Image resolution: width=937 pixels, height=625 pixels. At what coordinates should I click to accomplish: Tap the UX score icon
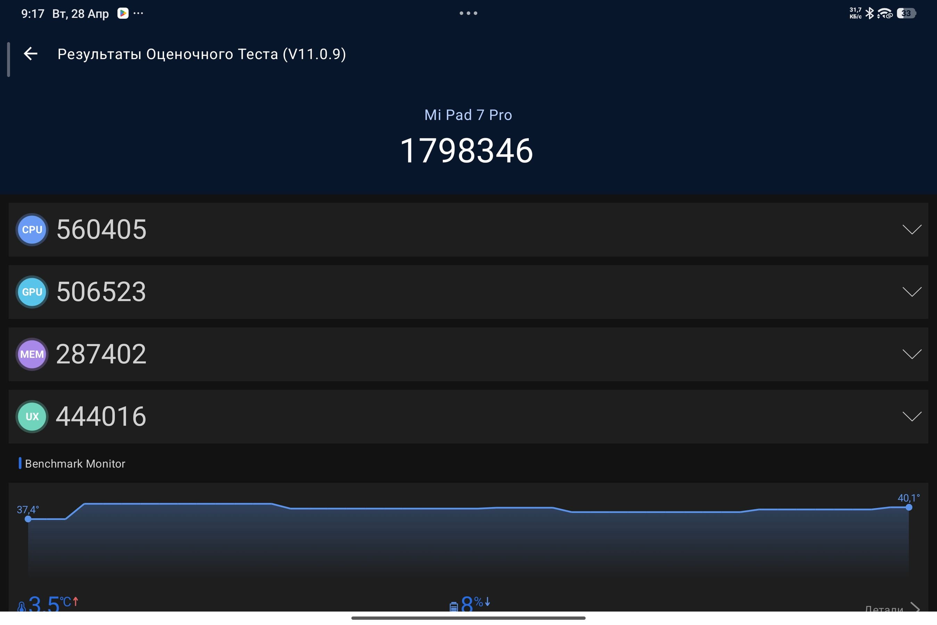pyautogui.click(x=32, y=417)
